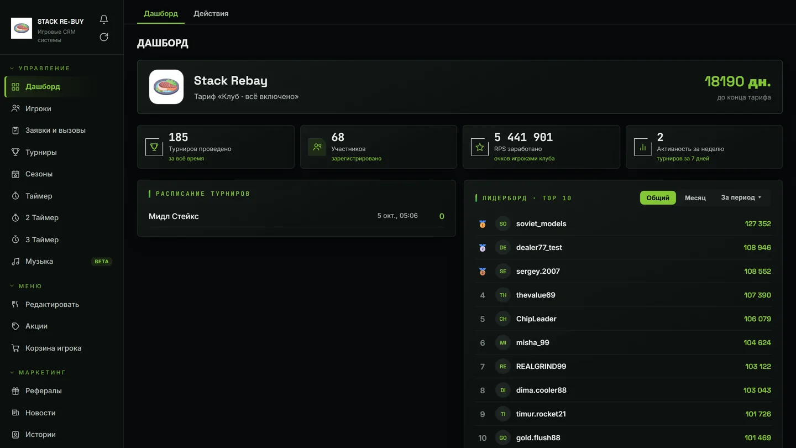The image size is (796, 448).
Task: Open Корзина игрока via cart icon
Action: point(15,348)
